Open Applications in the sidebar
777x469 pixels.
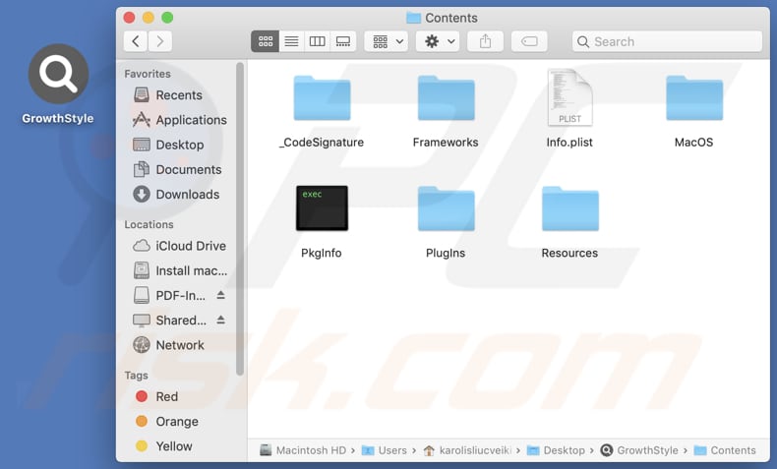[x=180, y=120]
